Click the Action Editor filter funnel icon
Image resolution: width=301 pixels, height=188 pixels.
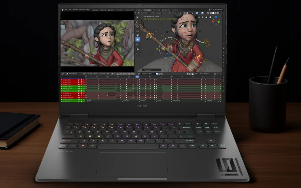point(196,74)
